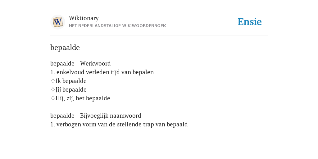Click the diamond bullet before 'Hij, zij, het'
Viewport: 318px width, 159px height.
(53, 98)
